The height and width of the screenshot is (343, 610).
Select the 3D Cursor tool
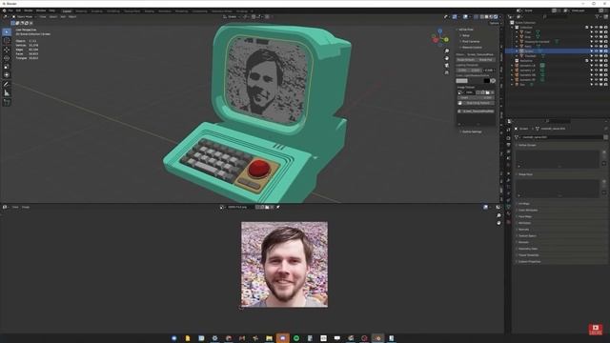click(7, 40)
